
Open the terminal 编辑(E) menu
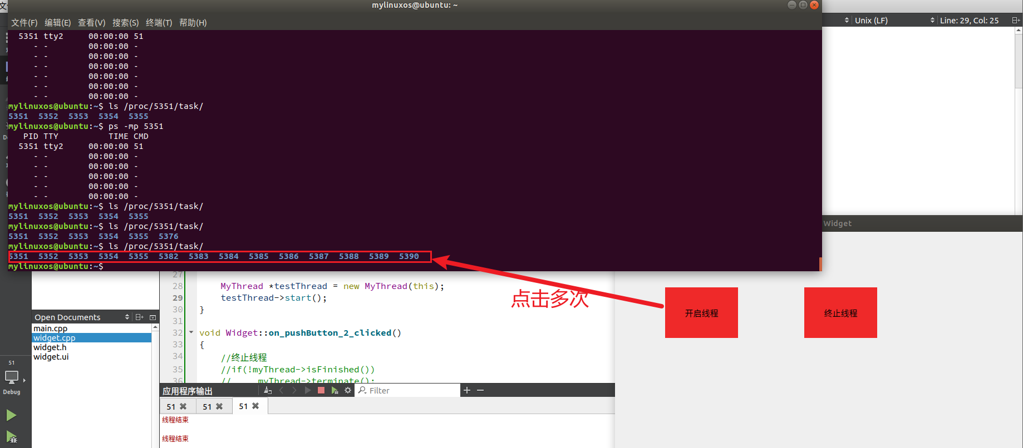click(58, 23)
